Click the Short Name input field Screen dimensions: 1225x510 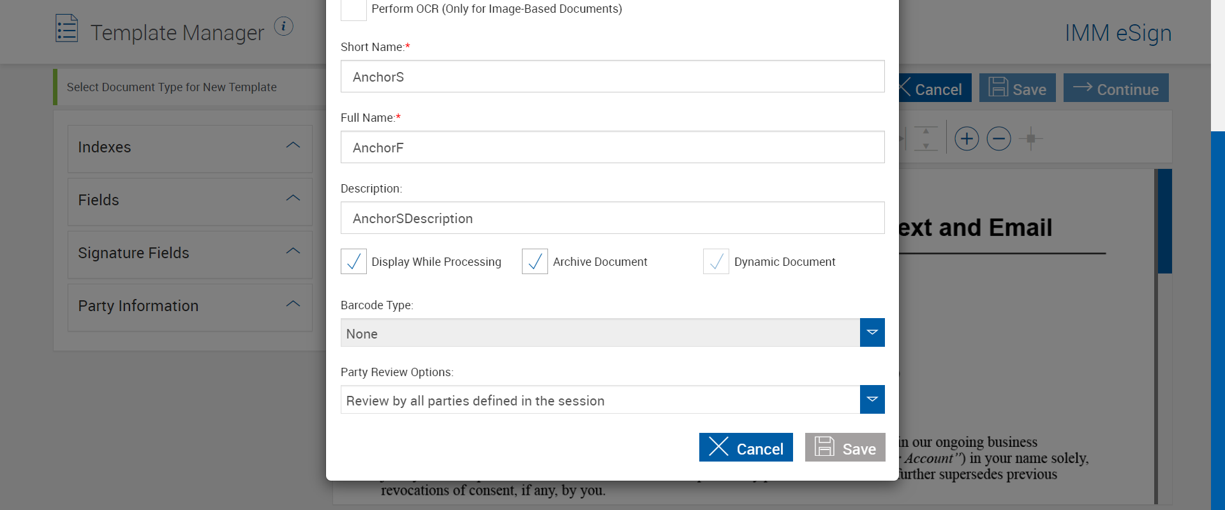pos(612,76)
